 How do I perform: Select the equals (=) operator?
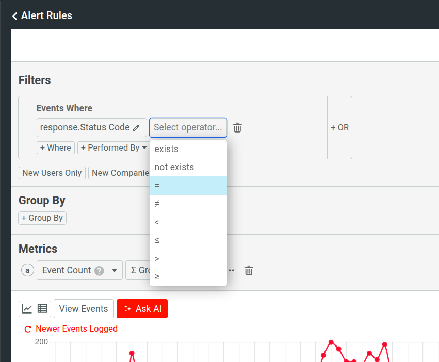pyautogui.click(x=188, y=186)
